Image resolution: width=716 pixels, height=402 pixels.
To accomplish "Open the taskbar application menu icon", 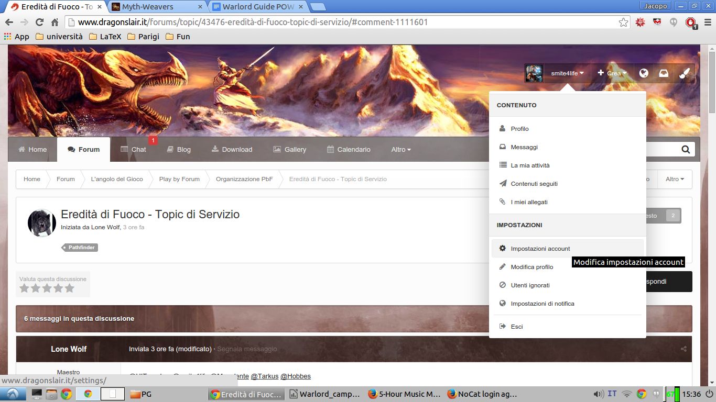I will [x=13, y=394].
